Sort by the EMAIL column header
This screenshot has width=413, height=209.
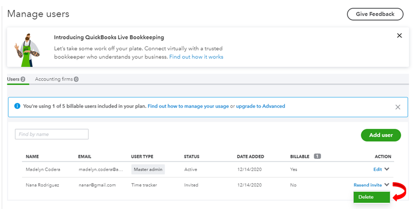pyautogui.click(x=84, y=157)
